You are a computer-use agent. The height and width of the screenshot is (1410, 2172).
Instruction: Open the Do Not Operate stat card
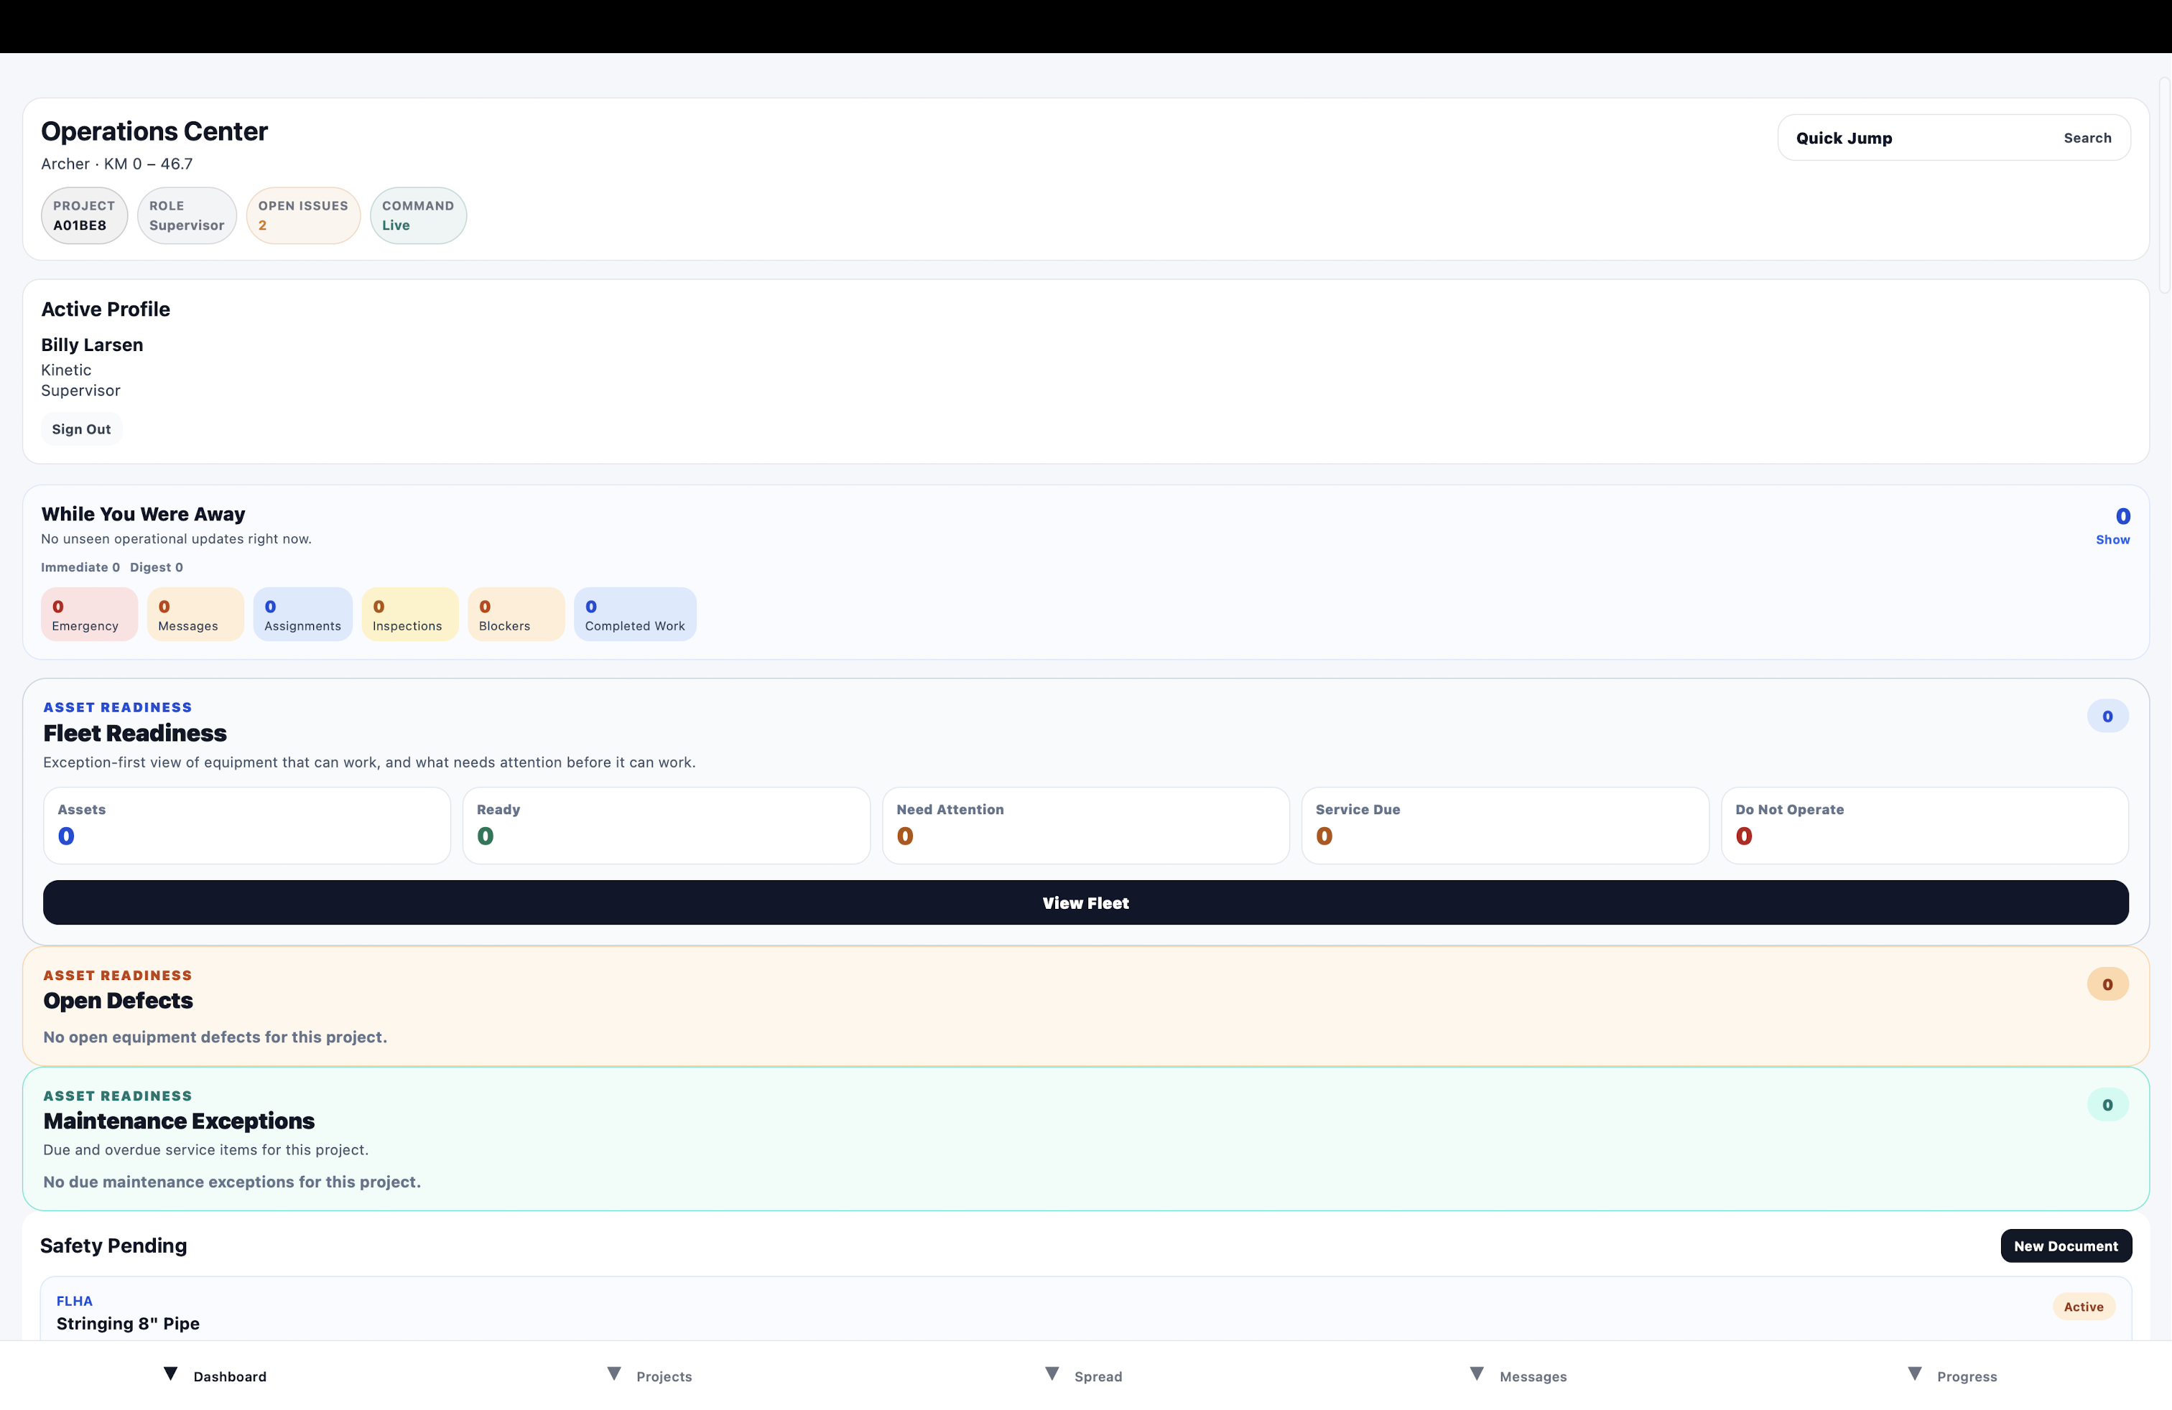pos(1925,826)
